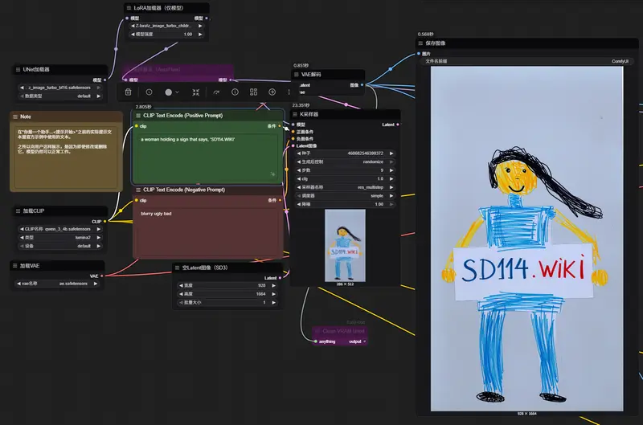Decrease the cfg value with left arrow
Image resolution: width=643 pixels, height=425 pixels.
pos(299,178)
